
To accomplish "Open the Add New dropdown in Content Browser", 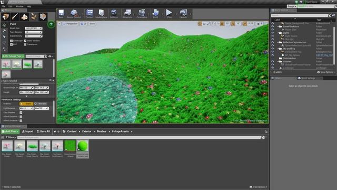I will pos(11,131).
